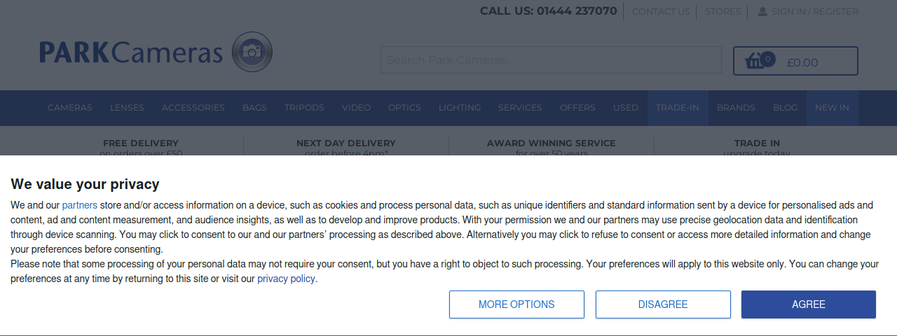Open the shopping basket icon

point(756,61)
